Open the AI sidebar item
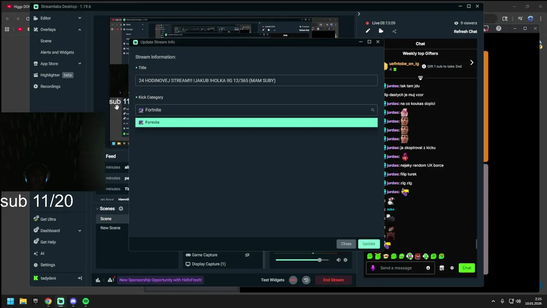 pos(42,253)
